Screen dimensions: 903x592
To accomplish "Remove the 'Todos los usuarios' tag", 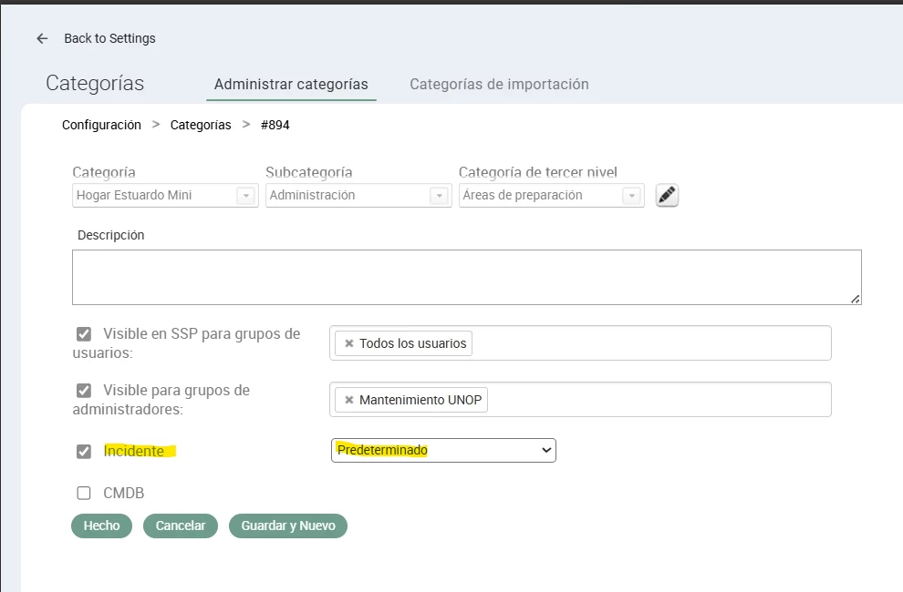I will 348,343.
